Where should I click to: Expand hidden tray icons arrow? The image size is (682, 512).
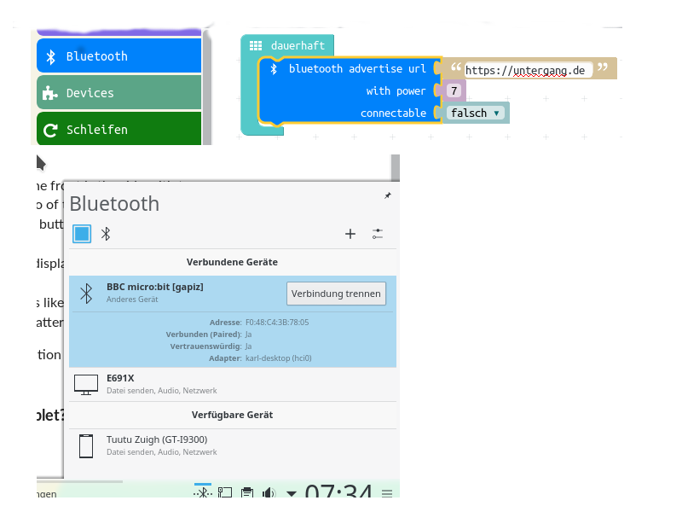(x=292, y=493)
